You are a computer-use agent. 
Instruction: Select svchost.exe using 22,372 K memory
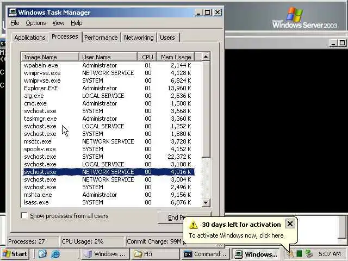(x=109, y=157)
